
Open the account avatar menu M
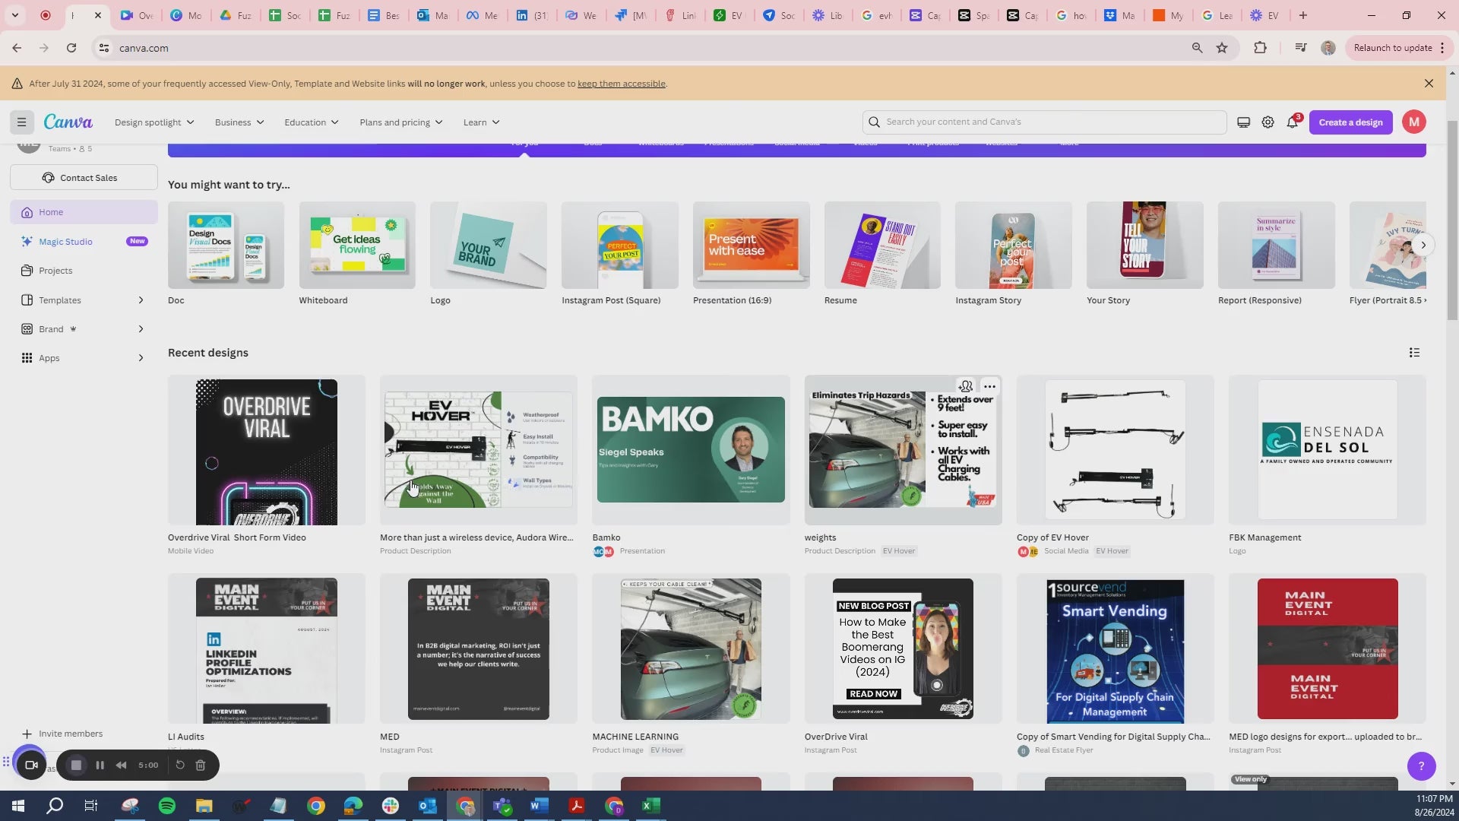point(1413,122)
